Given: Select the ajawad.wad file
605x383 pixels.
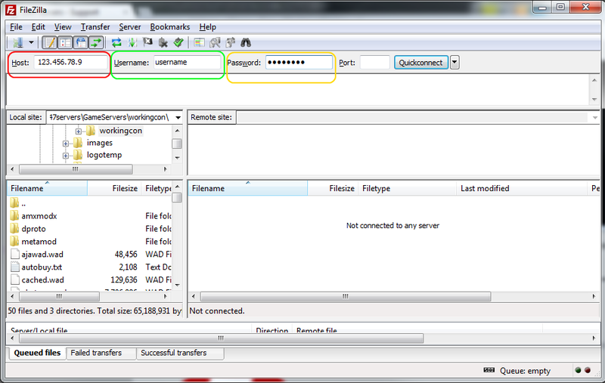Looking at the screenshot, I should pyautogui.click(x=42, y=255).
